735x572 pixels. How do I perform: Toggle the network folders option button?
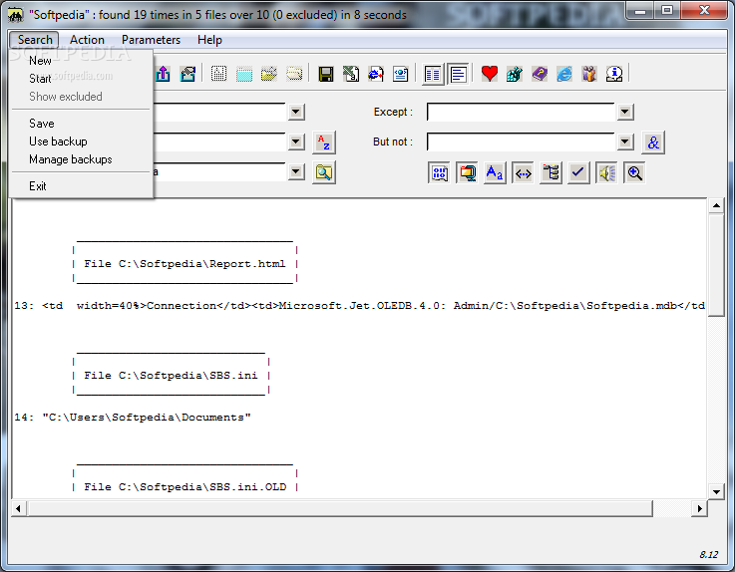coord(467,173)
